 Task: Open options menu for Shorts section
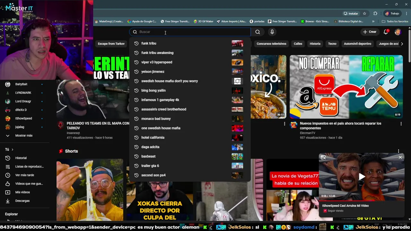pyautogui.click(x=398, y=151)
